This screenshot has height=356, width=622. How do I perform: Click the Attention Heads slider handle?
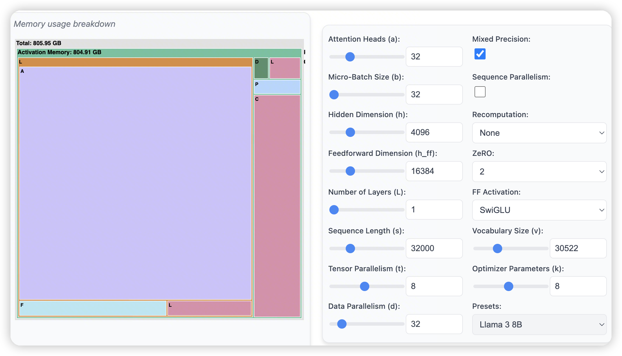point(350,57)
